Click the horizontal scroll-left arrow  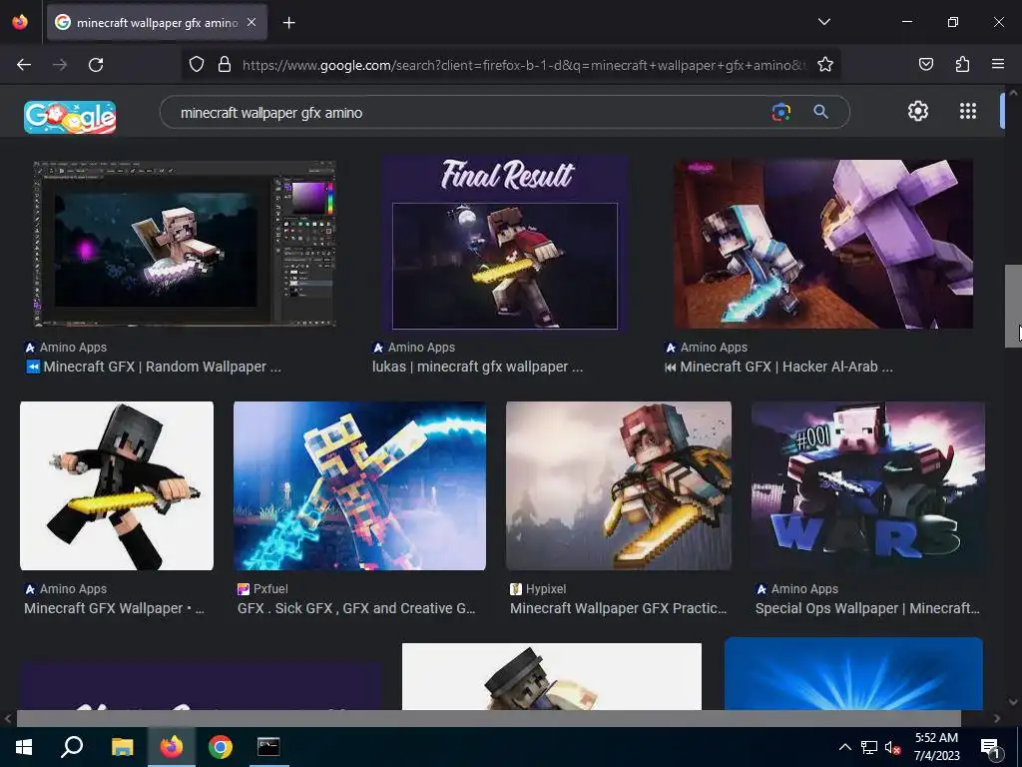pos(8,719)
